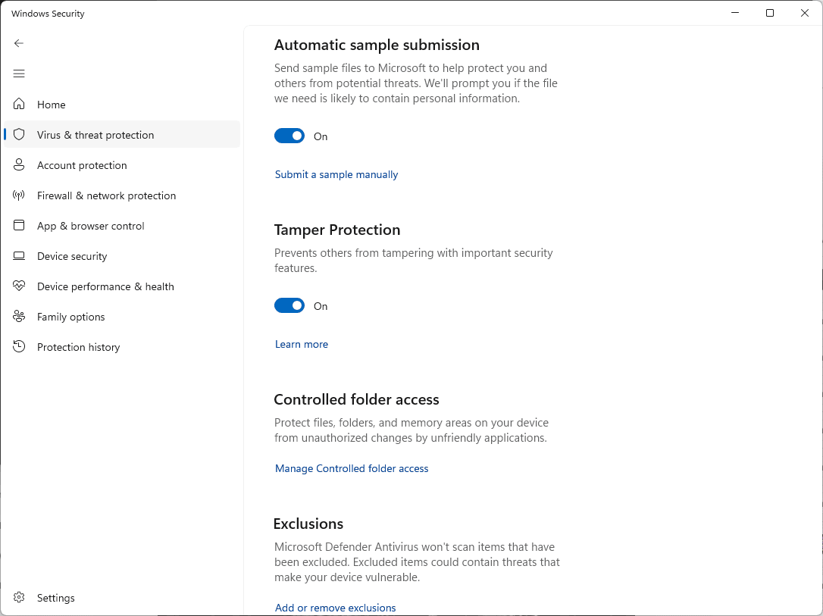
Task: Click the people icon for Family options
Action: tap(19, 316)
